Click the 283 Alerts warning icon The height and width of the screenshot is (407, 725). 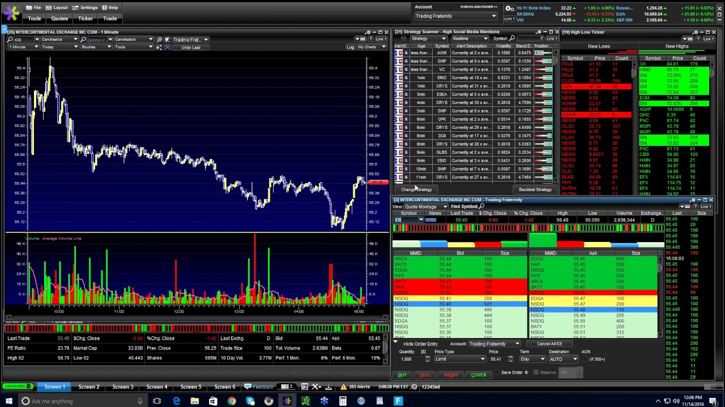pos(343,387)
